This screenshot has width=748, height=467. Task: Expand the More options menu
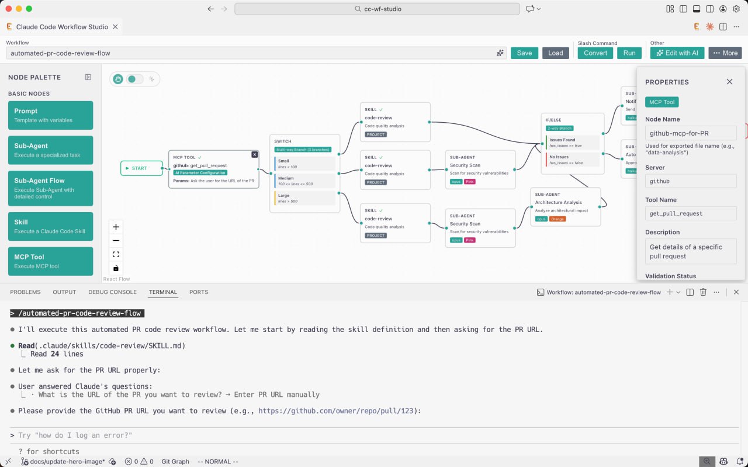tap(725, 53)
